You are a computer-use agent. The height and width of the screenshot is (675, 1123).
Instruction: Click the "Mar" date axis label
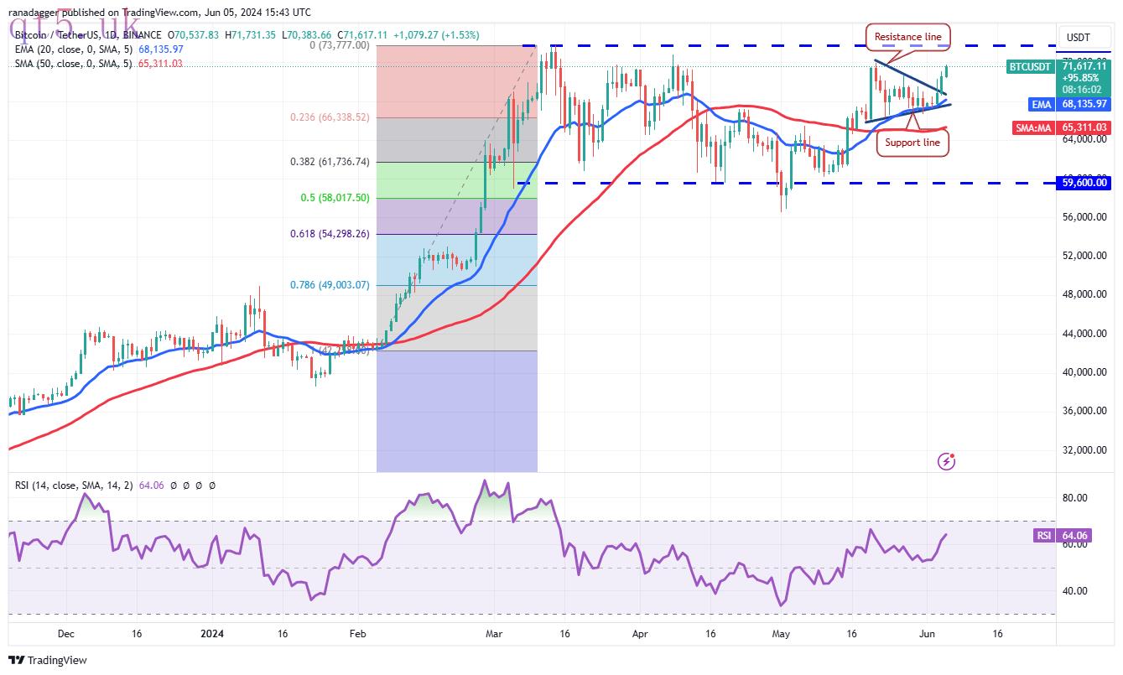pos(493,635)
